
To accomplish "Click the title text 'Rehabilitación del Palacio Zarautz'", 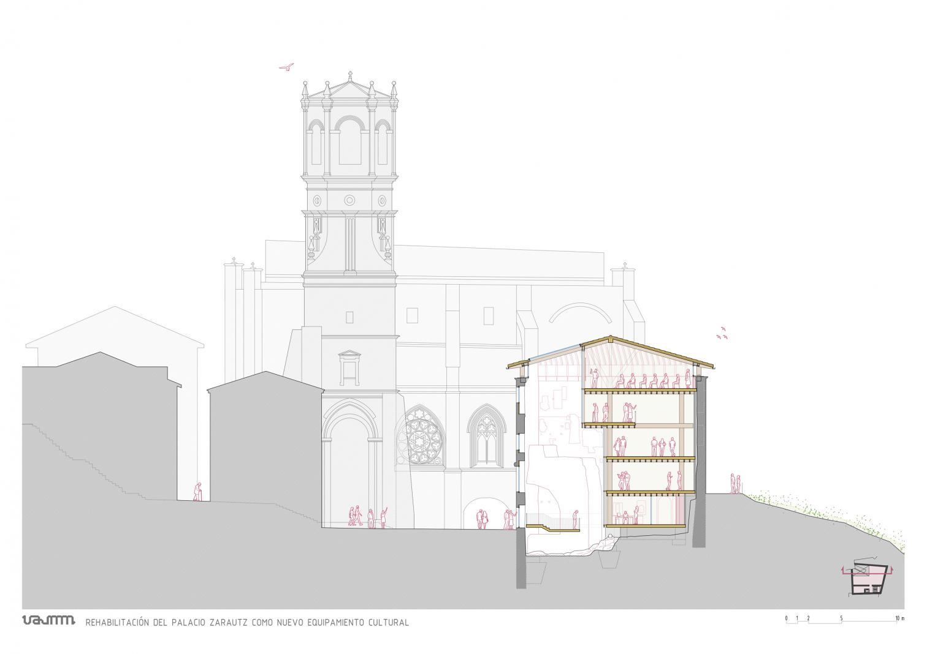I will (x=247, y=623).
